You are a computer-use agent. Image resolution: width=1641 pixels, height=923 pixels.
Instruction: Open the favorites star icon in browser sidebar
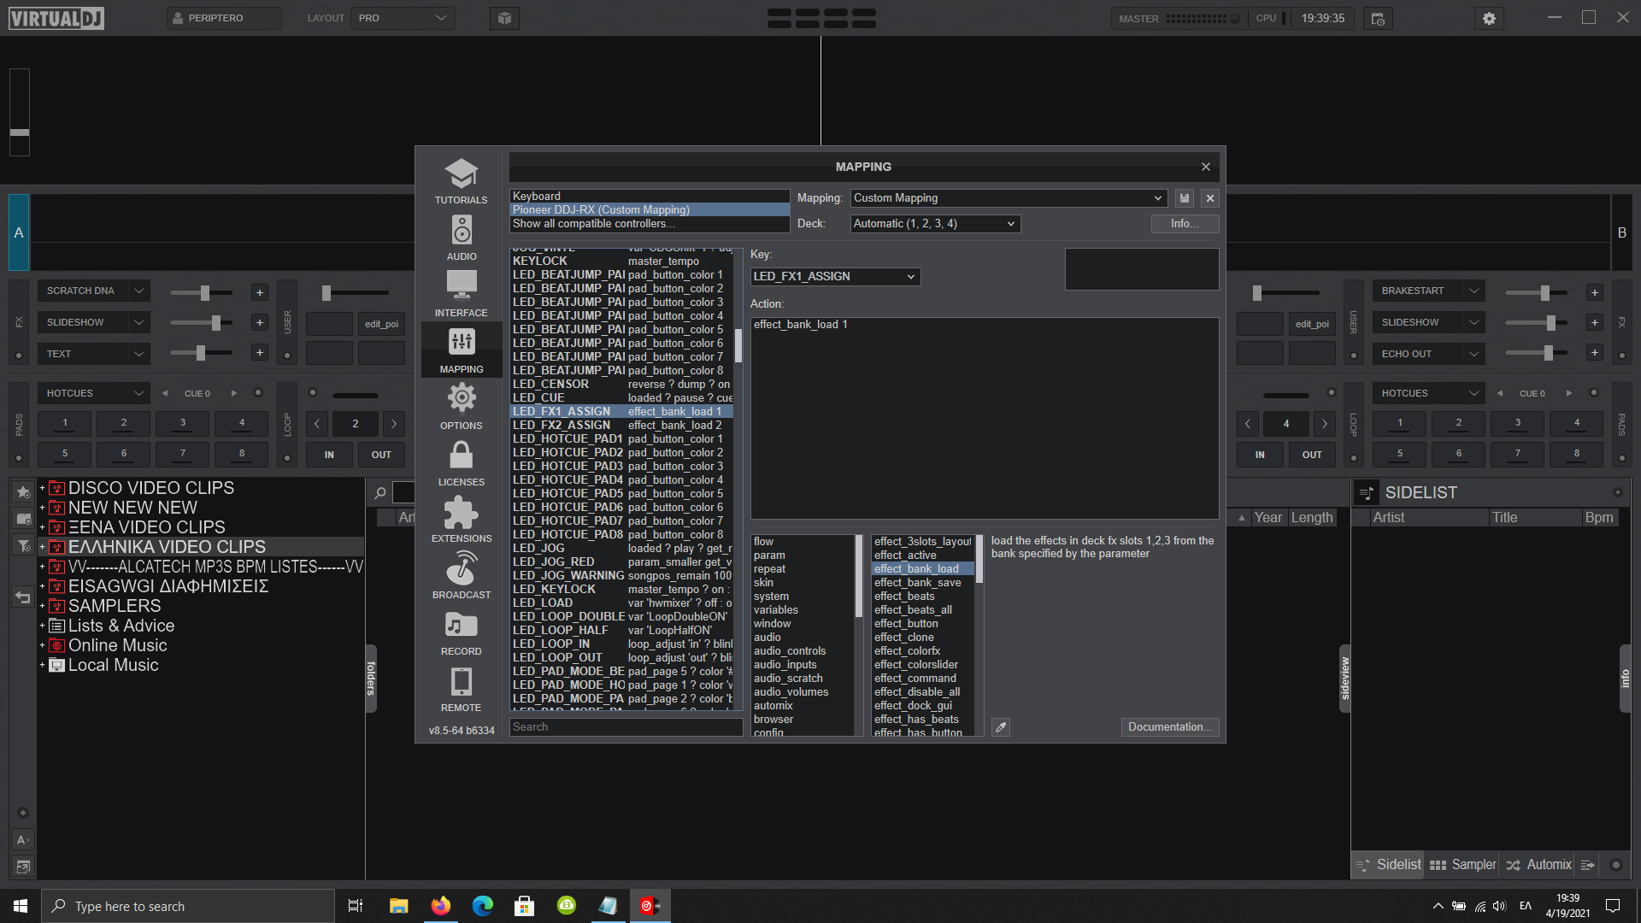point(23,491)
